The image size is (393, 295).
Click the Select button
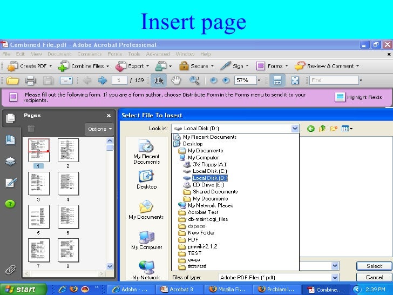click(374, 266)
